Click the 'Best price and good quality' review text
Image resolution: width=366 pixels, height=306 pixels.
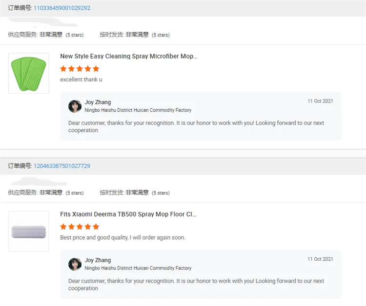(x=122, y=238)
